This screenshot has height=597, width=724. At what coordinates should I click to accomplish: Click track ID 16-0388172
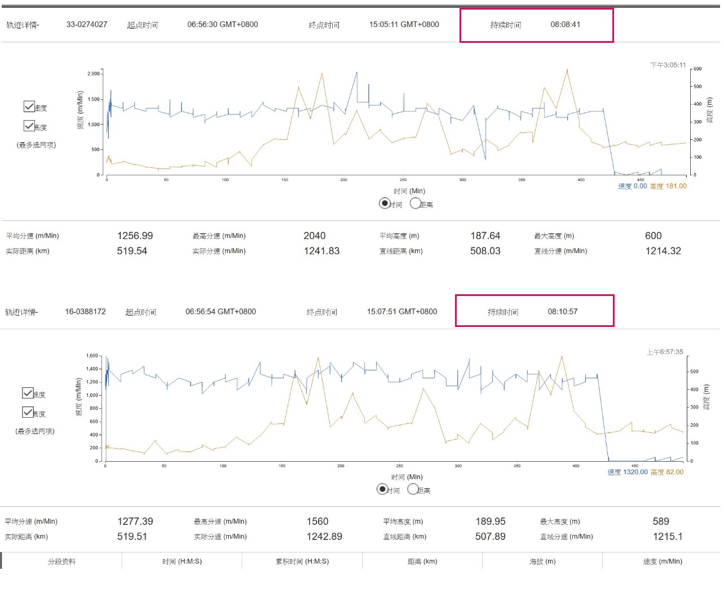pyautogui.click(x=86, y=311)
